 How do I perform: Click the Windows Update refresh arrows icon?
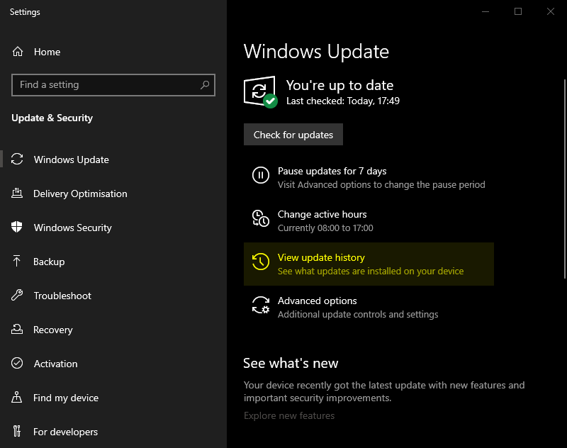coord(17,159)
